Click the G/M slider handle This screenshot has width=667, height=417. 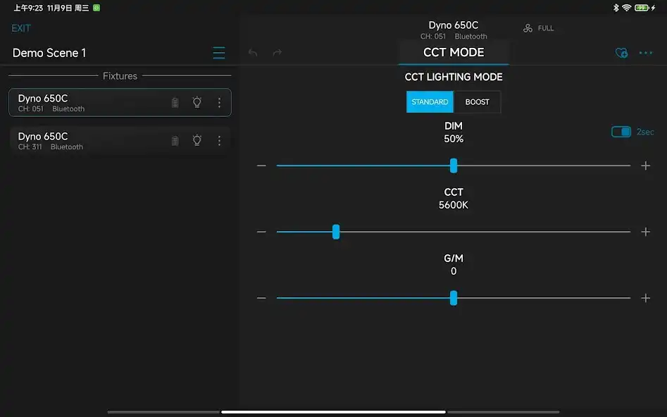[x=454, y=298]
